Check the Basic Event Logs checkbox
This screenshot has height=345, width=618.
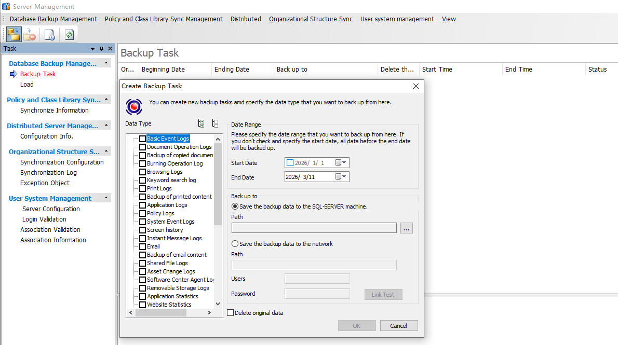(x=143, y=139)
